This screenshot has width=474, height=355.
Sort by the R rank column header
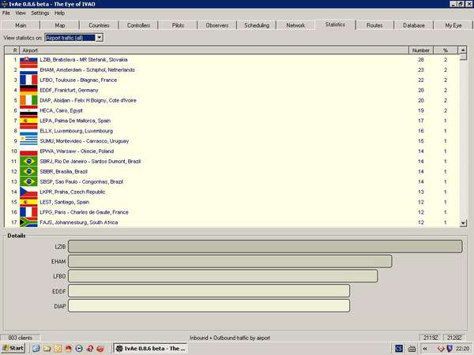pos(13,50)
